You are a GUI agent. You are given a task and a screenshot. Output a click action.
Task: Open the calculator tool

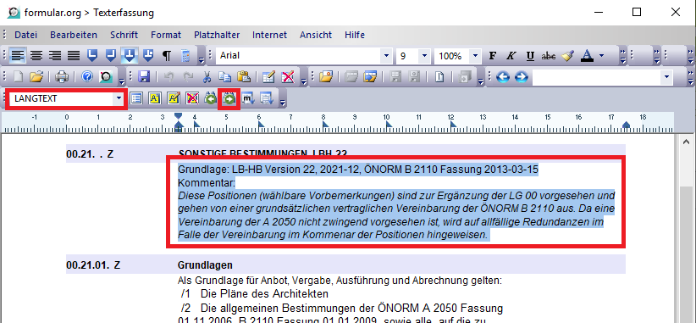pos(185,56)
